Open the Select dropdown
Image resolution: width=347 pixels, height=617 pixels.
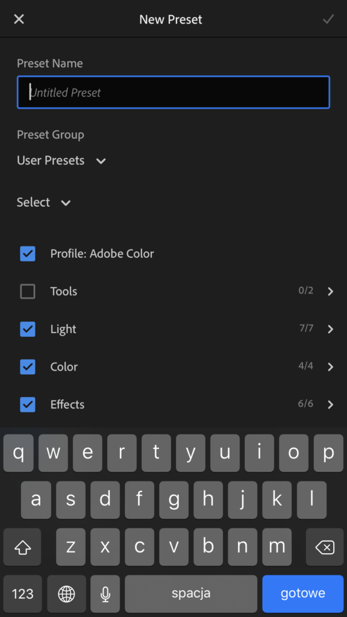click(x=44, y=202)
